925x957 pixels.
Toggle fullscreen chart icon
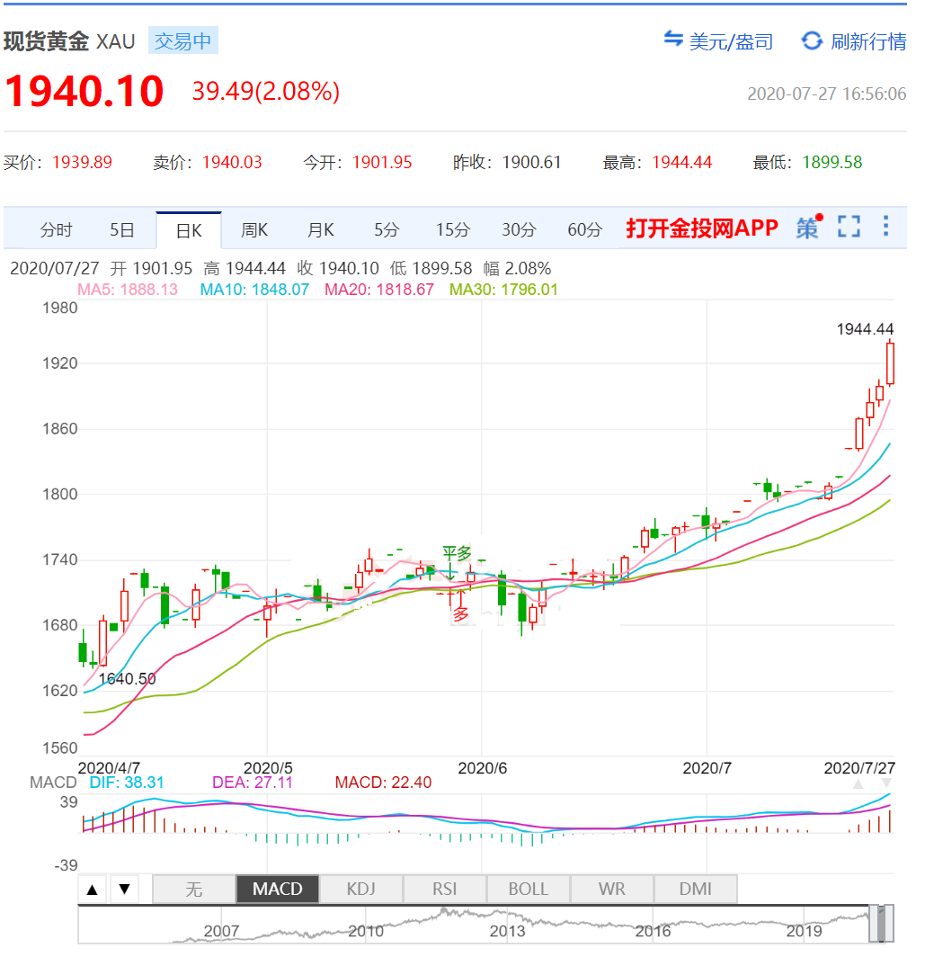point(849,227)
